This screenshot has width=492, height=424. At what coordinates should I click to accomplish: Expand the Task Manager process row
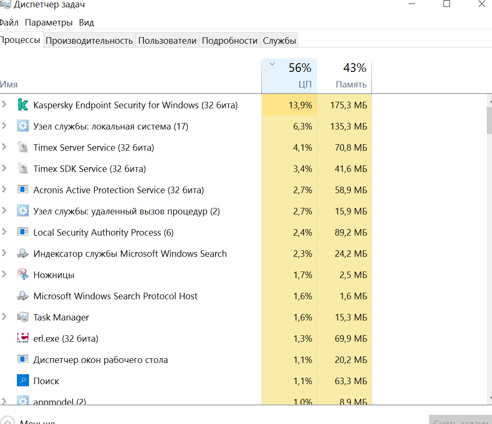point(4,316)
